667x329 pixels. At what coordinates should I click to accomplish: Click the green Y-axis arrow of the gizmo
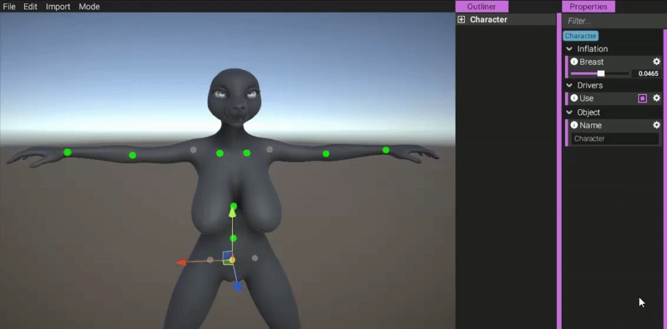pyautogui.click(x=232, y=214)
